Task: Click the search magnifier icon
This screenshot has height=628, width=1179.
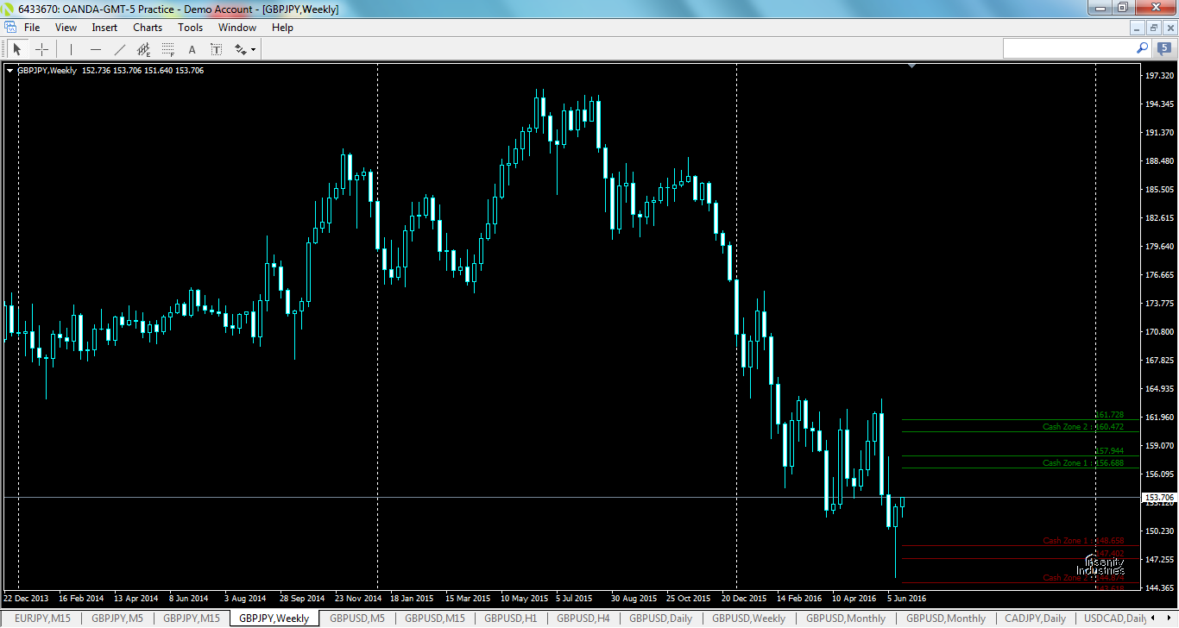Action: click(1141, 48)
